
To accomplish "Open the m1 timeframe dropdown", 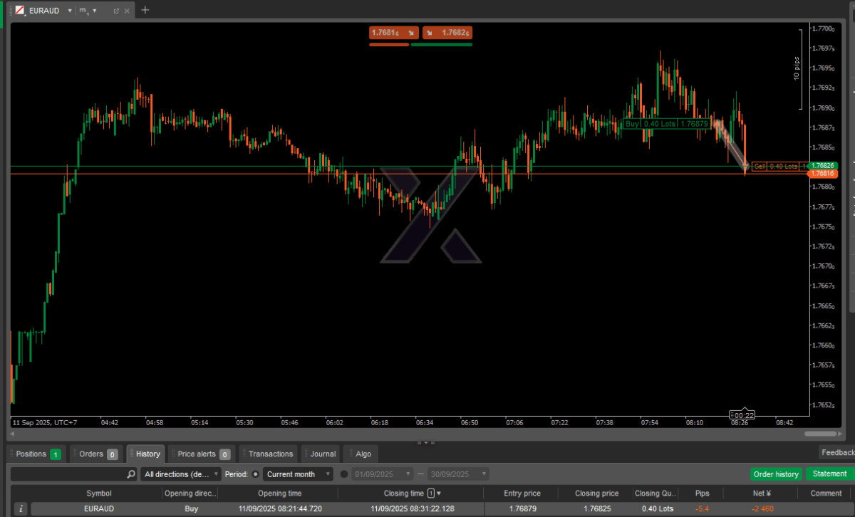I will point(94,11).
